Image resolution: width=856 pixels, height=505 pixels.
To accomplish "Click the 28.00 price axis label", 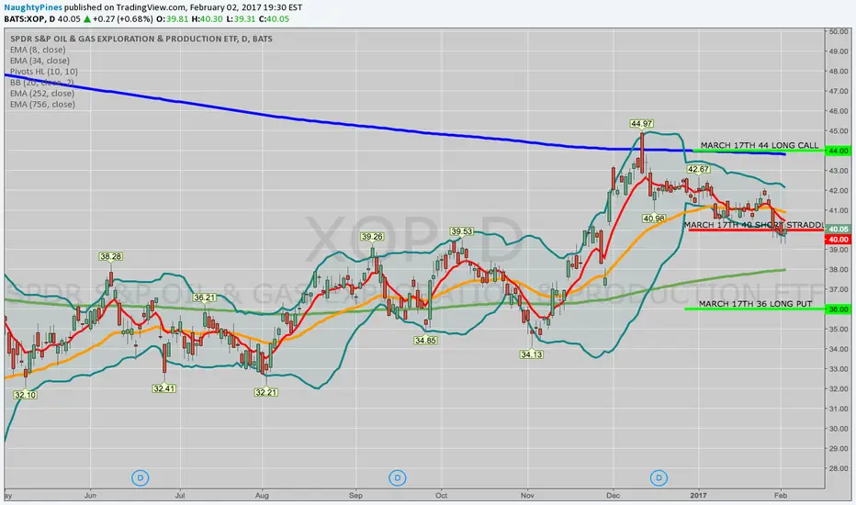I will [x=839, y=468].
